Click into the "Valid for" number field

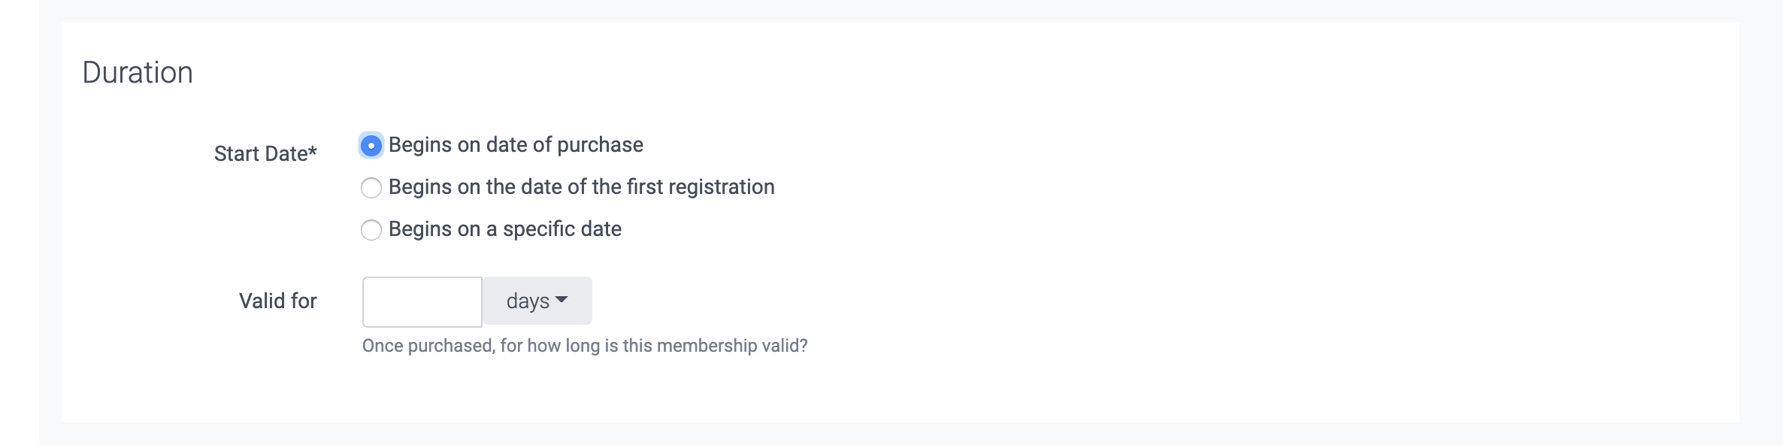(422, 302)
